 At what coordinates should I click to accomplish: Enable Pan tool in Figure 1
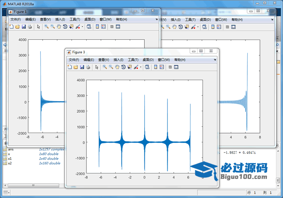point(59,27)
